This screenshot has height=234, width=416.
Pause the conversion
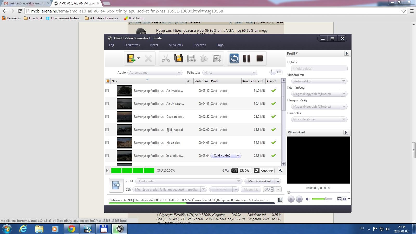pos(246,58)
